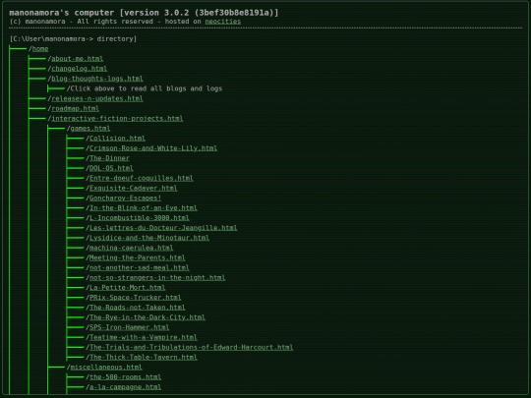The height and width of the screenshot is (398, 531).
Task: Open The-Thick-Table-Tavern.html link
Action: click(x=144, y=357)
